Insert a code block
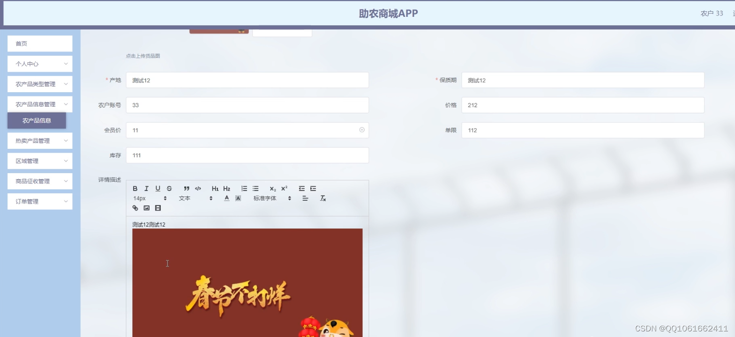The width and height of the screenshot is (735, 337). pos(198,189)
